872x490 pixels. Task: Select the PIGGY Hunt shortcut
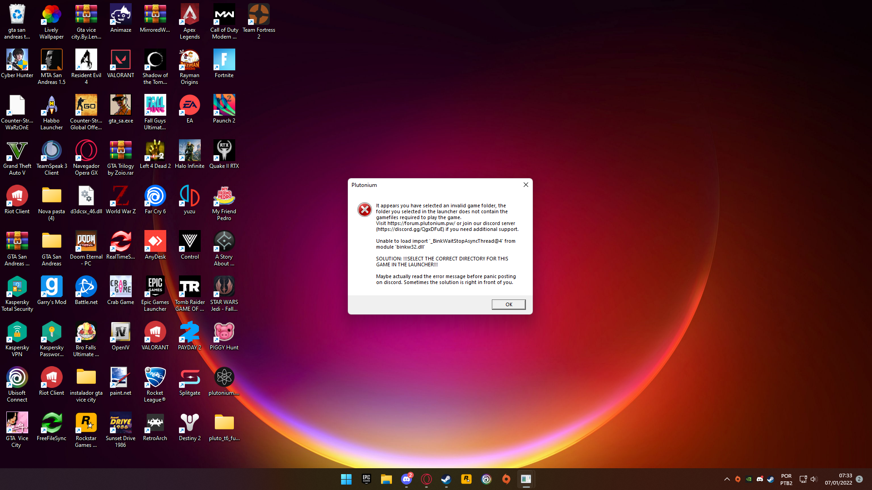[224, 336]
